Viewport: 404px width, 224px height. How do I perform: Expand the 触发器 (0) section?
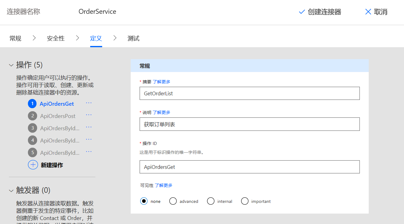[10, 190]
